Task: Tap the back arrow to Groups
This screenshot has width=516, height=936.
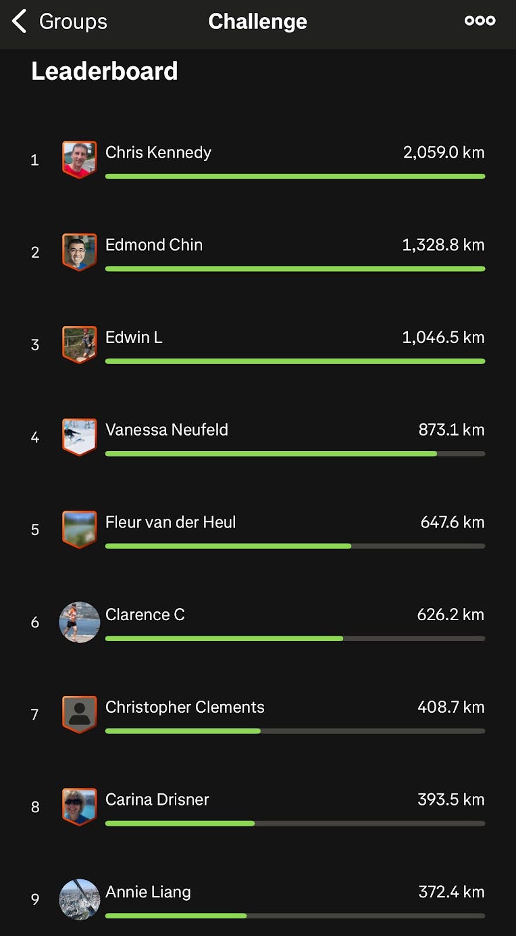Action: tap(20, 22)
